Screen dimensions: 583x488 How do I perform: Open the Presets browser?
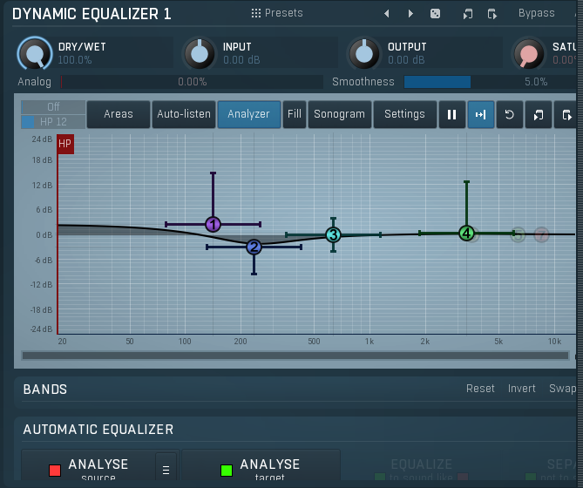tap(277, 13)
